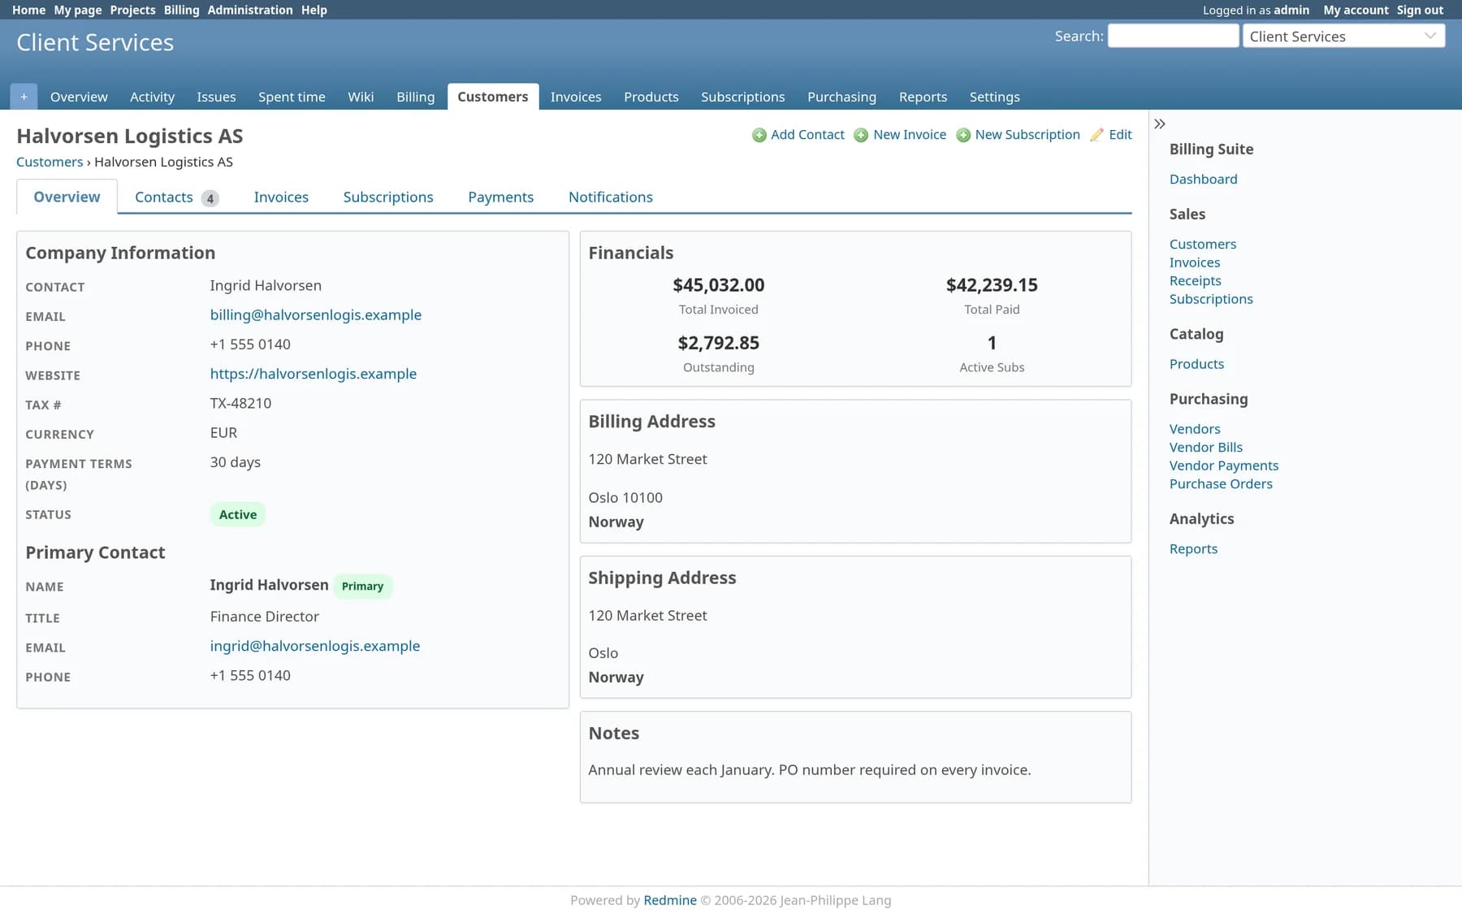Focus the Search input field
This screenshot has height=914, width=1462.
[1173, 36]
